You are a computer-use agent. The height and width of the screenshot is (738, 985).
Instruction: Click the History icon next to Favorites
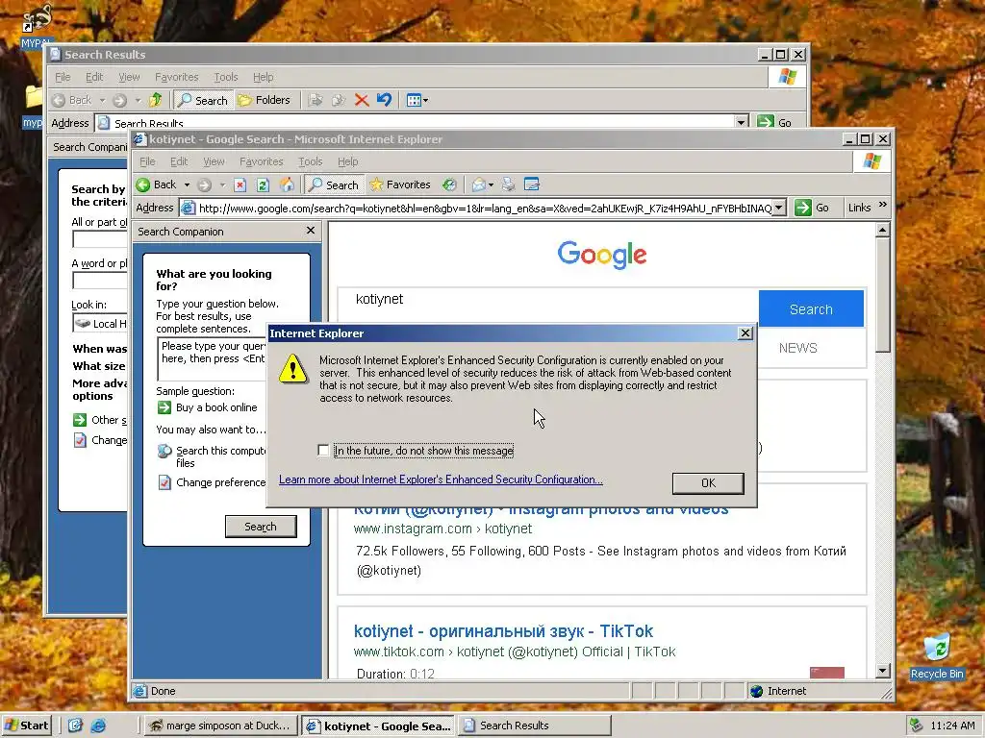[449, 184]
